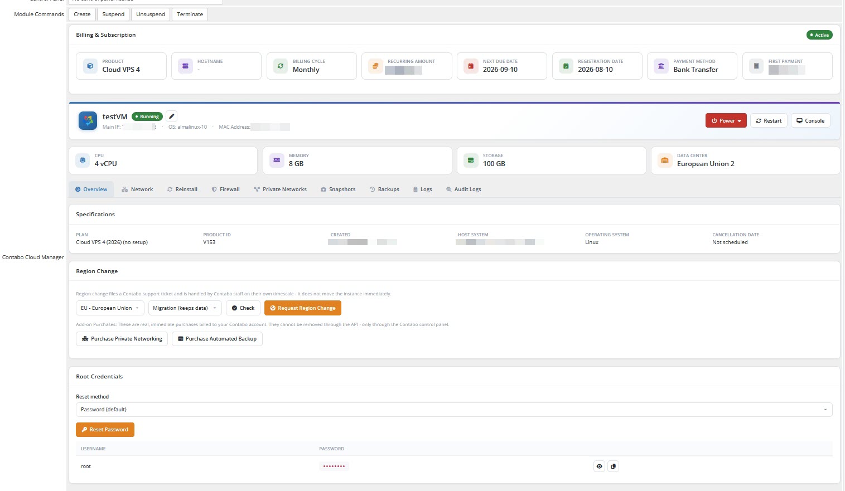Click Purchase Private Networking button
The width and height of the screenshot is (845, 491).
tap(122, 339)
